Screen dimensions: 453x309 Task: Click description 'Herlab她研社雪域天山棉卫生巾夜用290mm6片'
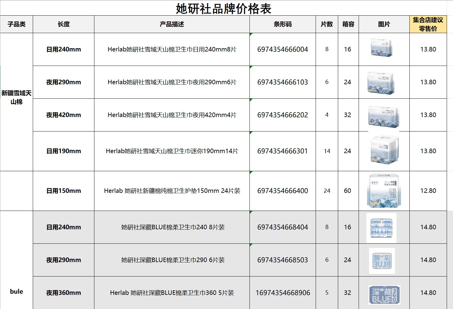click(172, 82)
